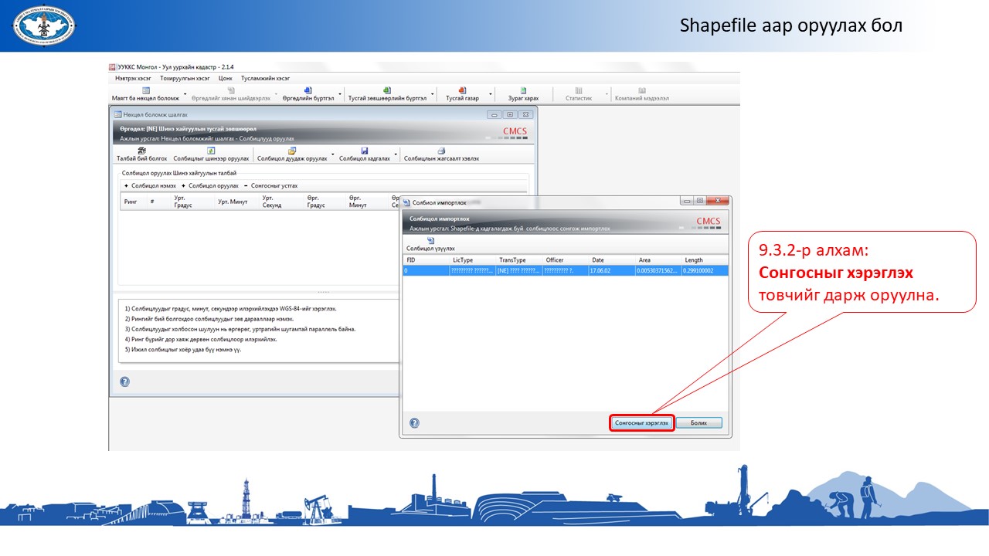
Task: Click the Солбицлын жагсаалт хэвлэх printer icon
Action: point(441,151)
